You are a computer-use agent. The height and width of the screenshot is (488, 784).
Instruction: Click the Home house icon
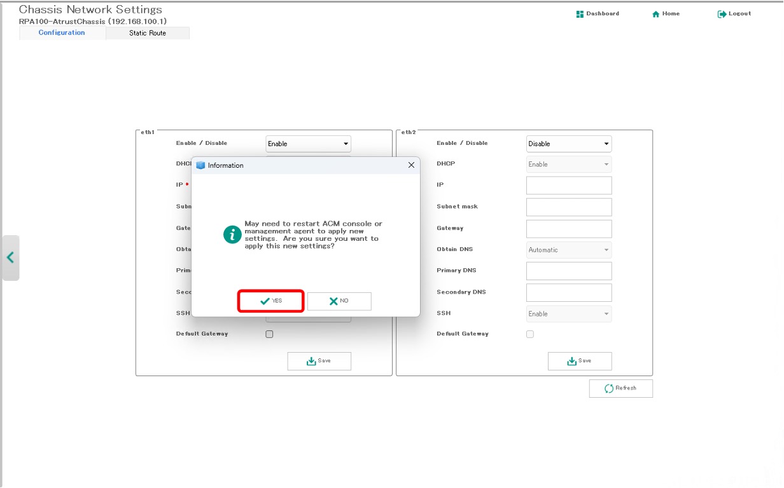tap(655, 14)
